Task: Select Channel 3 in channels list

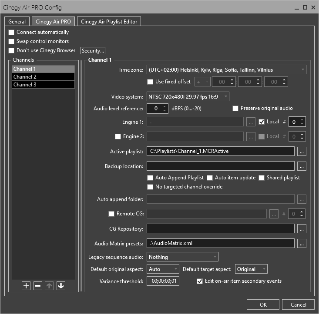Action: [44, 85]
